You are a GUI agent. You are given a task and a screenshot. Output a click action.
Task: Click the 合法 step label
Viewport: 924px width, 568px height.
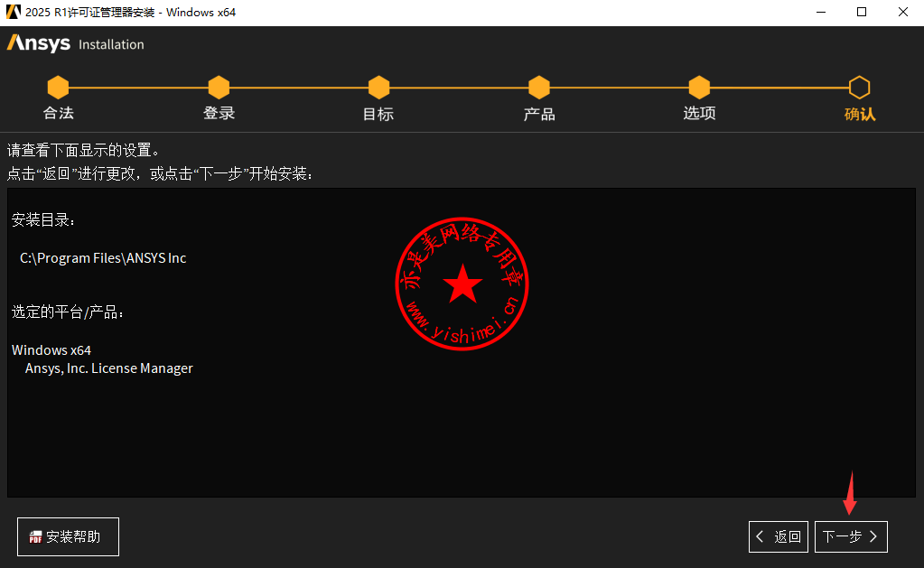pyautogui.click(x=59, y=113)
